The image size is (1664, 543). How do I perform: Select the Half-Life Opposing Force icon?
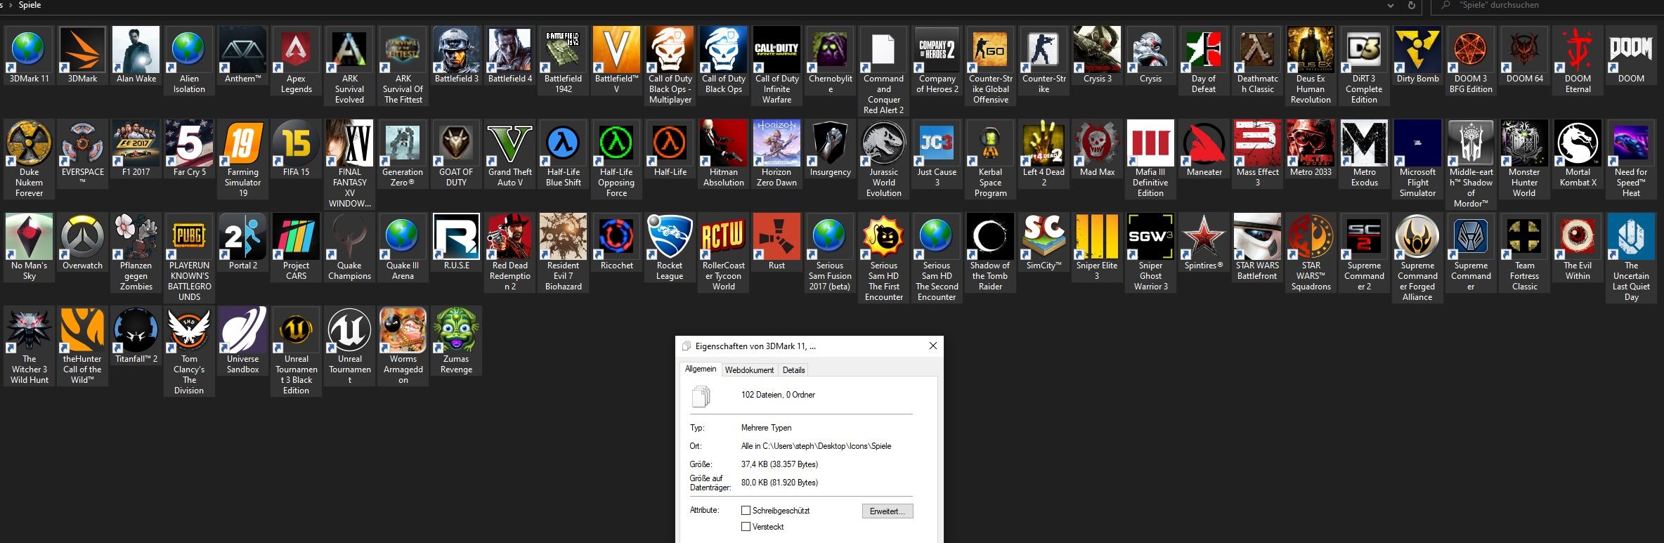click(616, 159)
